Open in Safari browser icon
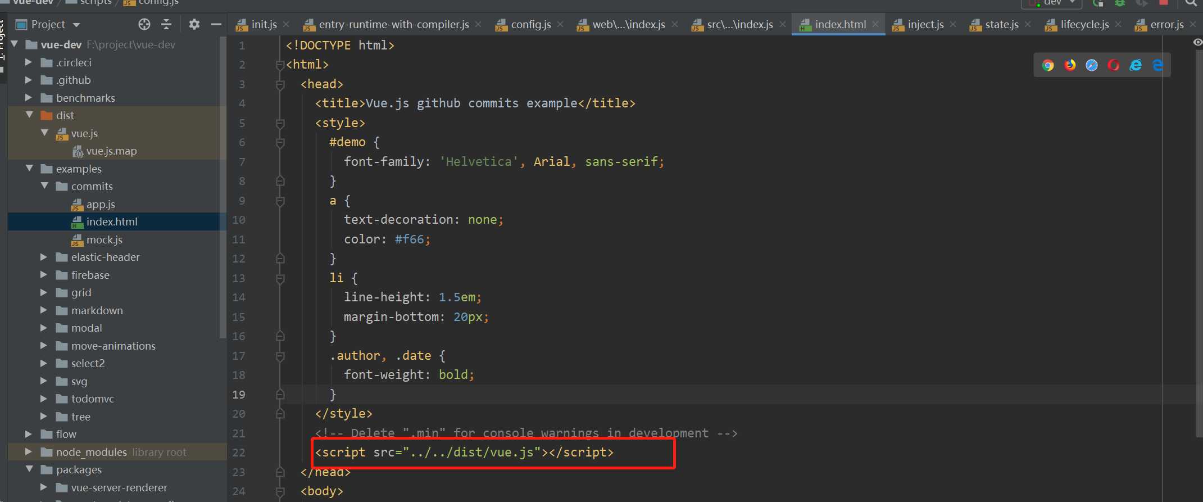Image resolution: width=1203 pixels, height=502 pixels. 1092,65
